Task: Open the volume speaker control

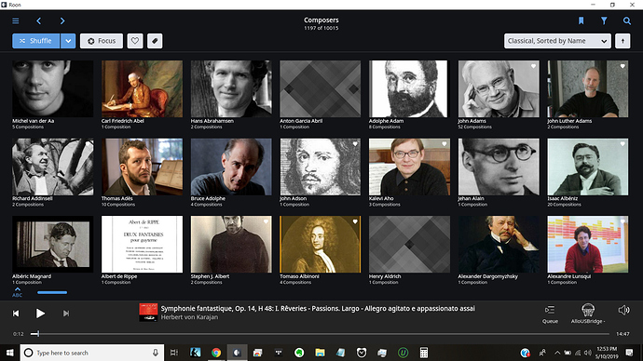Action: (x=623, y=310)
